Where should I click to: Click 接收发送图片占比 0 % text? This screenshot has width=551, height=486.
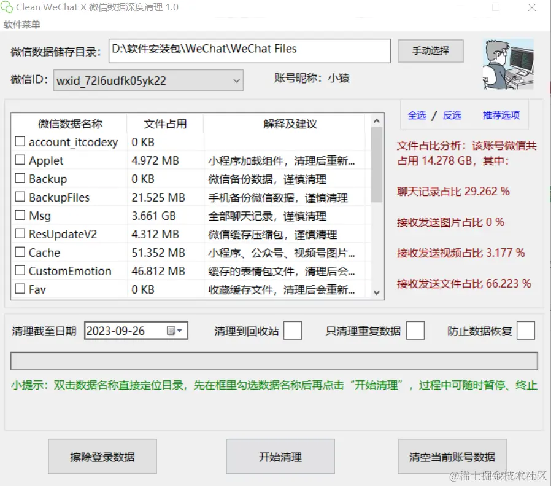tap(450, 222)
